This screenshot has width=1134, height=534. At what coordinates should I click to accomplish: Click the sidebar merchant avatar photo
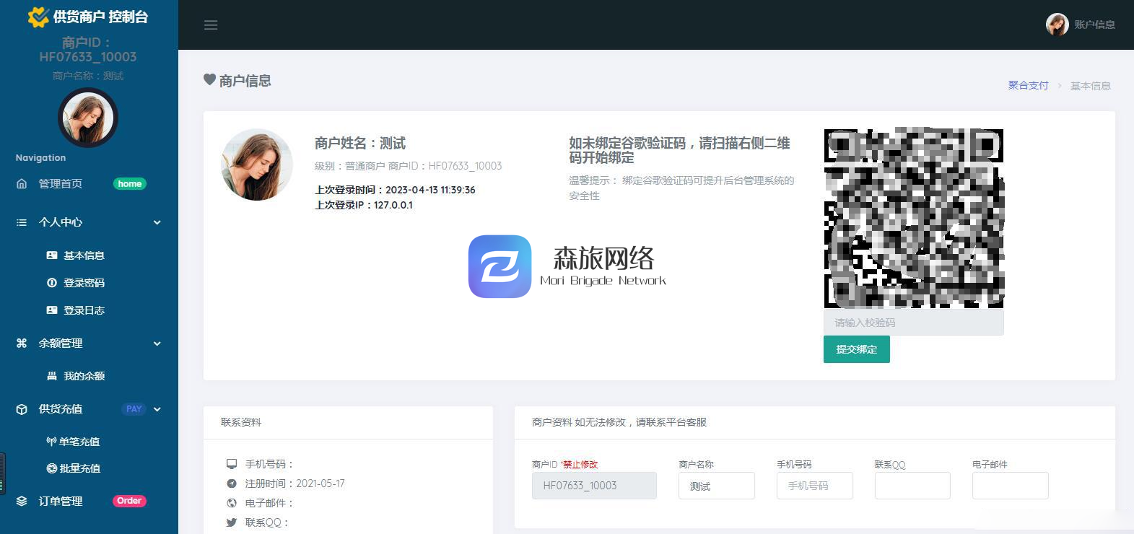click(88, 118)
